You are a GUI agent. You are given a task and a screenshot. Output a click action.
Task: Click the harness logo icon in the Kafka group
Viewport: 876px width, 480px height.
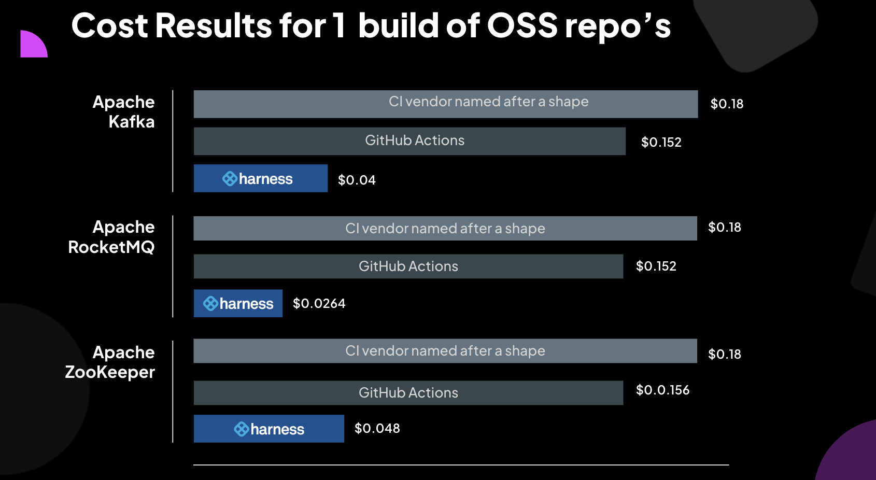230,179
